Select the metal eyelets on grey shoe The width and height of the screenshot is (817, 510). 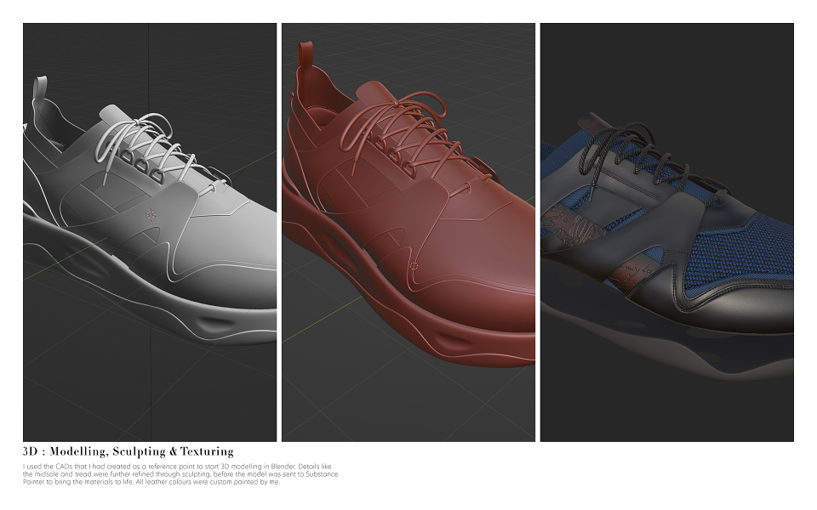pyautogui.click(x=143, y=167)
